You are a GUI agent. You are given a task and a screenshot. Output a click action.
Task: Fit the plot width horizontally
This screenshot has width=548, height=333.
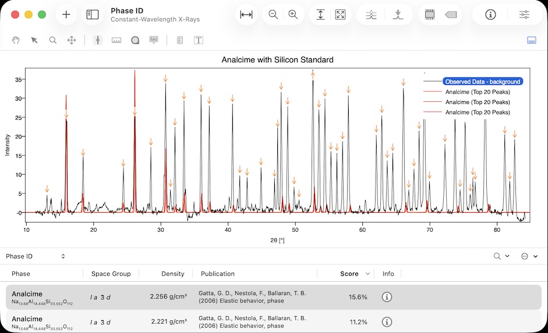[x=246, y=15]
